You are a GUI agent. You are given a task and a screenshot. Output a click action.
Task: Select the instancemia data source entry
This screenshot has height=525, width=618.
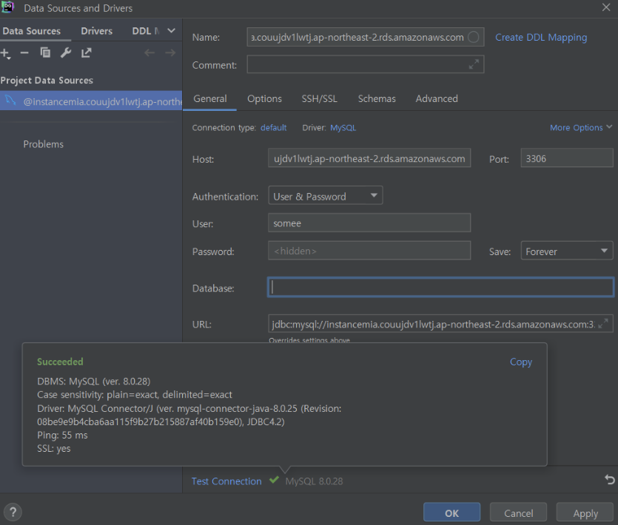[91, 101]
